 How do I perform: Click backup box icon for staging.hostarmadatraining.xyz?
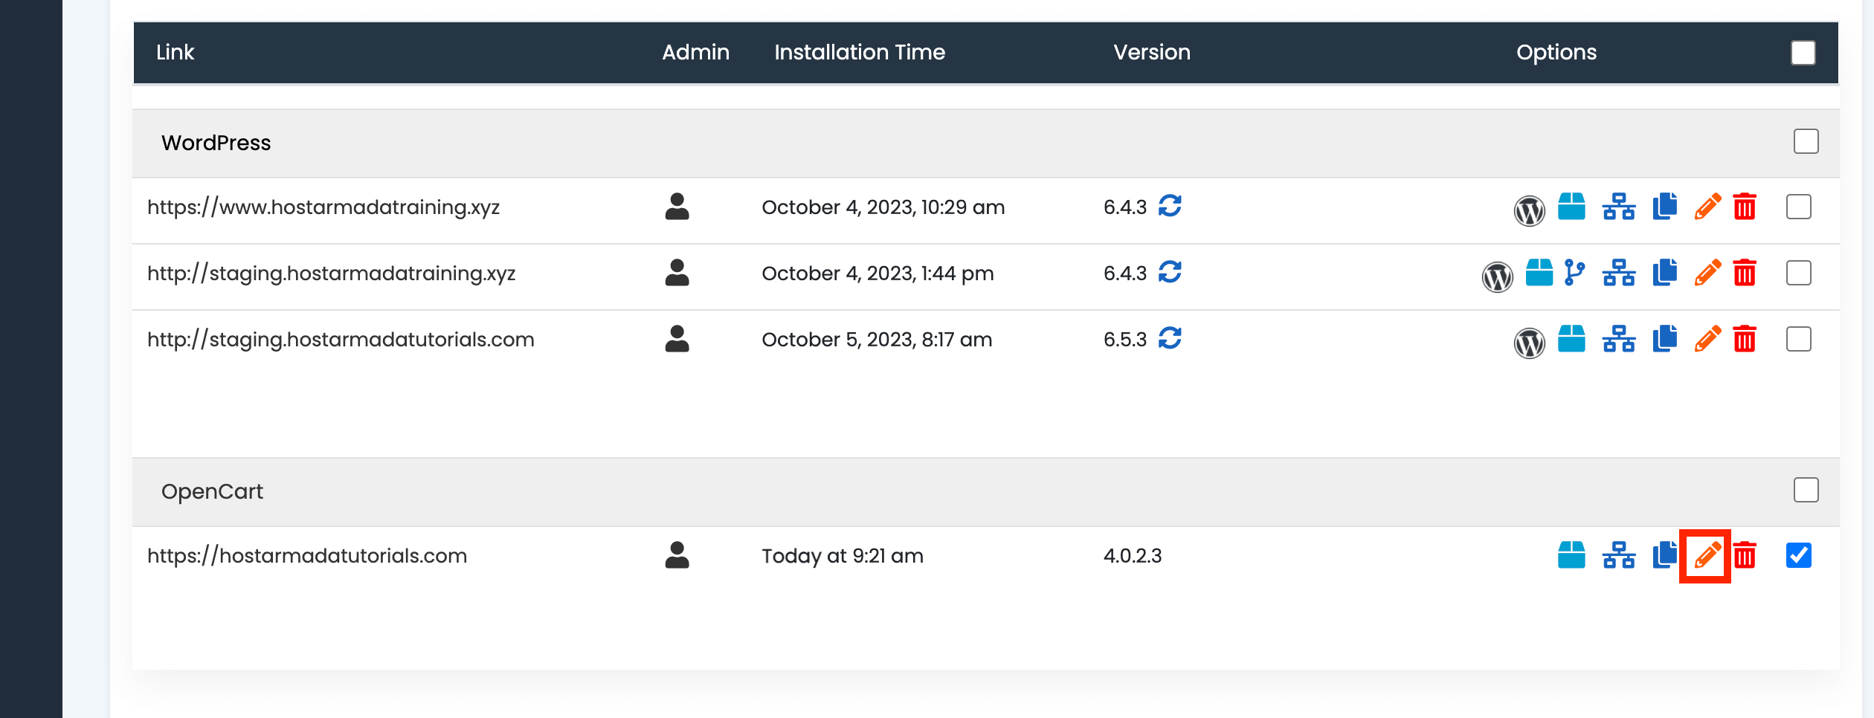(1539, 273)
